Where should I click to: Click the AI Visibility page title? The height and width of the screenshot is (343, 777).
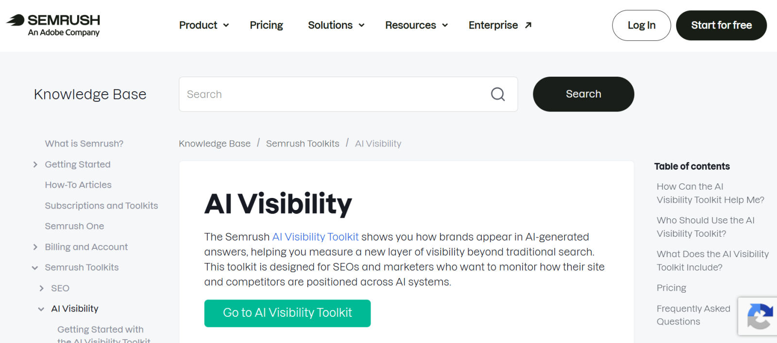coord(278,204)
